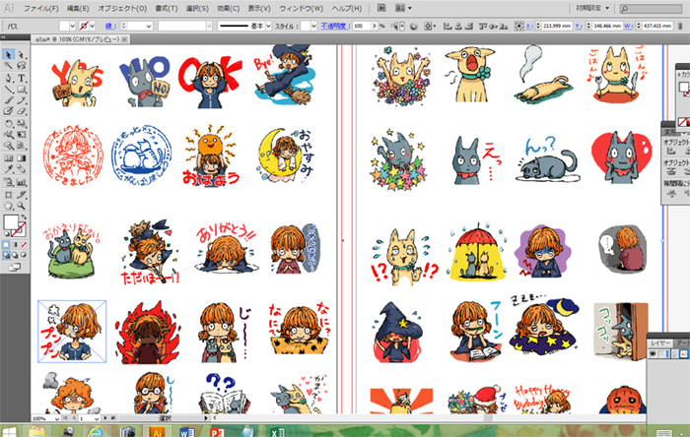This screenshot has width=690, height=437.
Task: Open the 選択(S) menu
Action: 197,8
